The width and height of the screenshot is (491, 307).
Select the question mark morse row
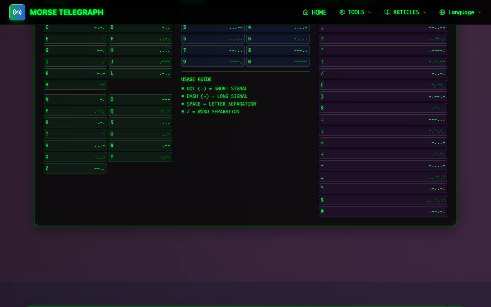click(x=383, y=39)
